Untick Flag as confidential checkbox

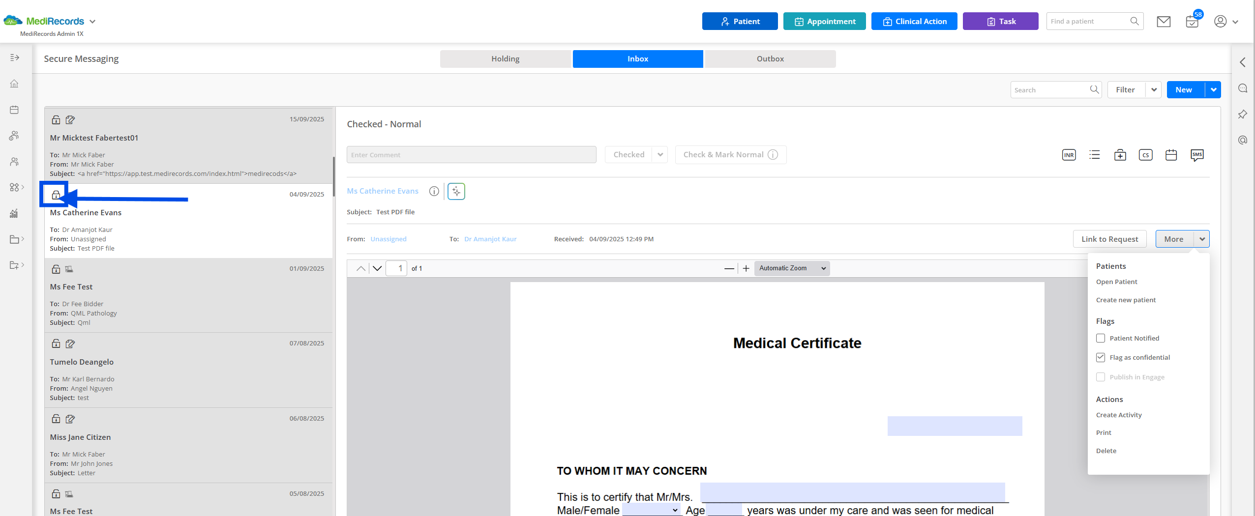(x=1101, y=357)
